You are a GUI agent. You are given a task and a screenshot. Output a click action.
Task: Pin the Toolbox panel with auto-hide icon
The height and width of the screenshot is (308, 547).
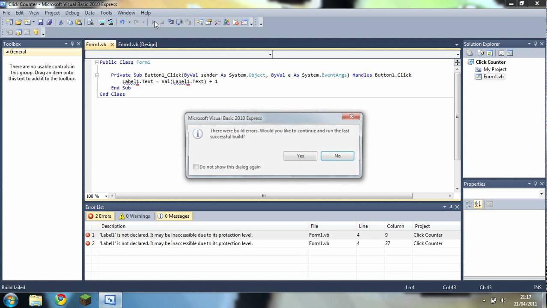point(72,44)
